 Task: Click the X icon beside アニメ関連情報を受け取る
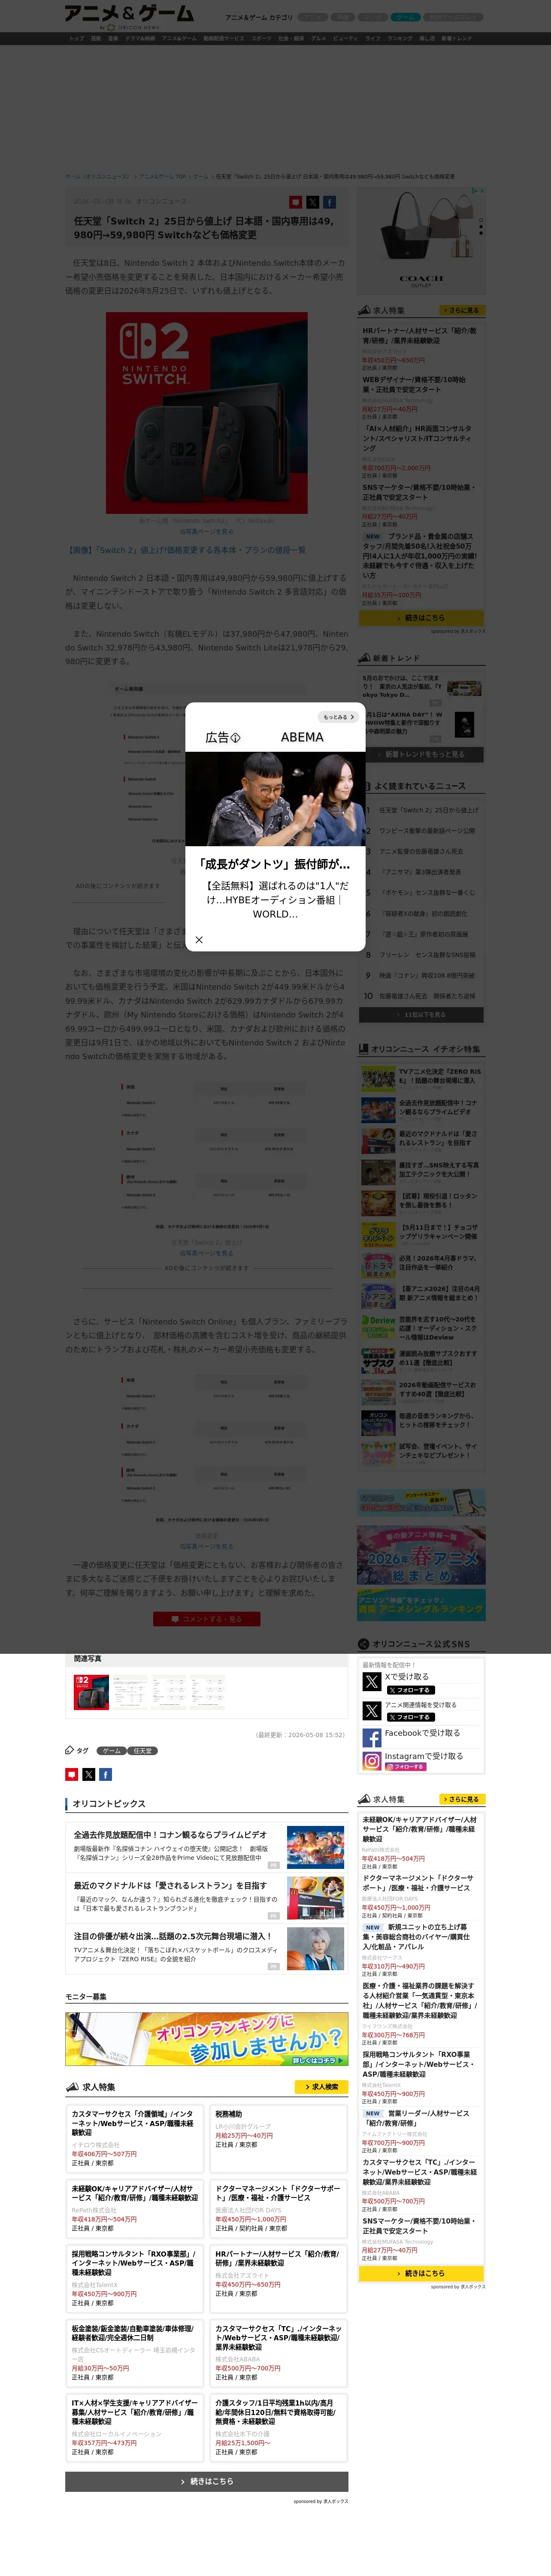tap(371, 1711)
